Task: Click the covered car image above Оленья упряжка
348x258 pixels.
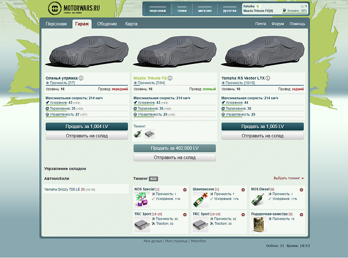Action: click(87, 51)
